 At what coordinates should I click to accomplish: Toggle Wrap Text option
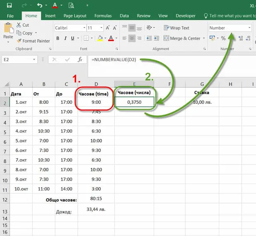point(176,28)
